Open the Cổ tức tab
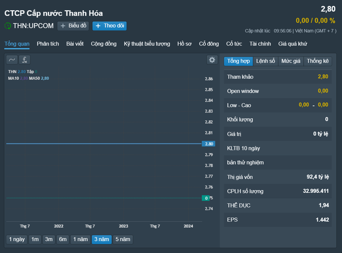Screen dimensions: 342x253 point(234,44)
